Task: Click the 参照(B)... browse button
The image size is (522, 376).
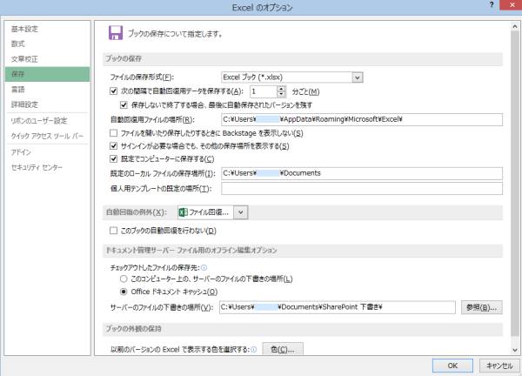Action: click(481, 307)
